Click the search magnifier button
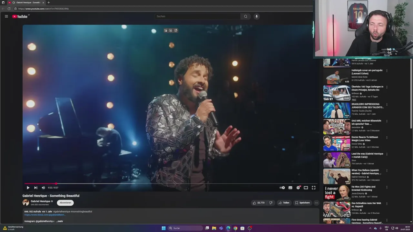 246,16
